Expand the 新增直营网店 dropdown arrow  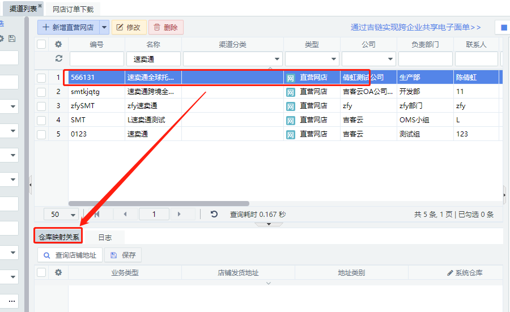tap(104, 27)
